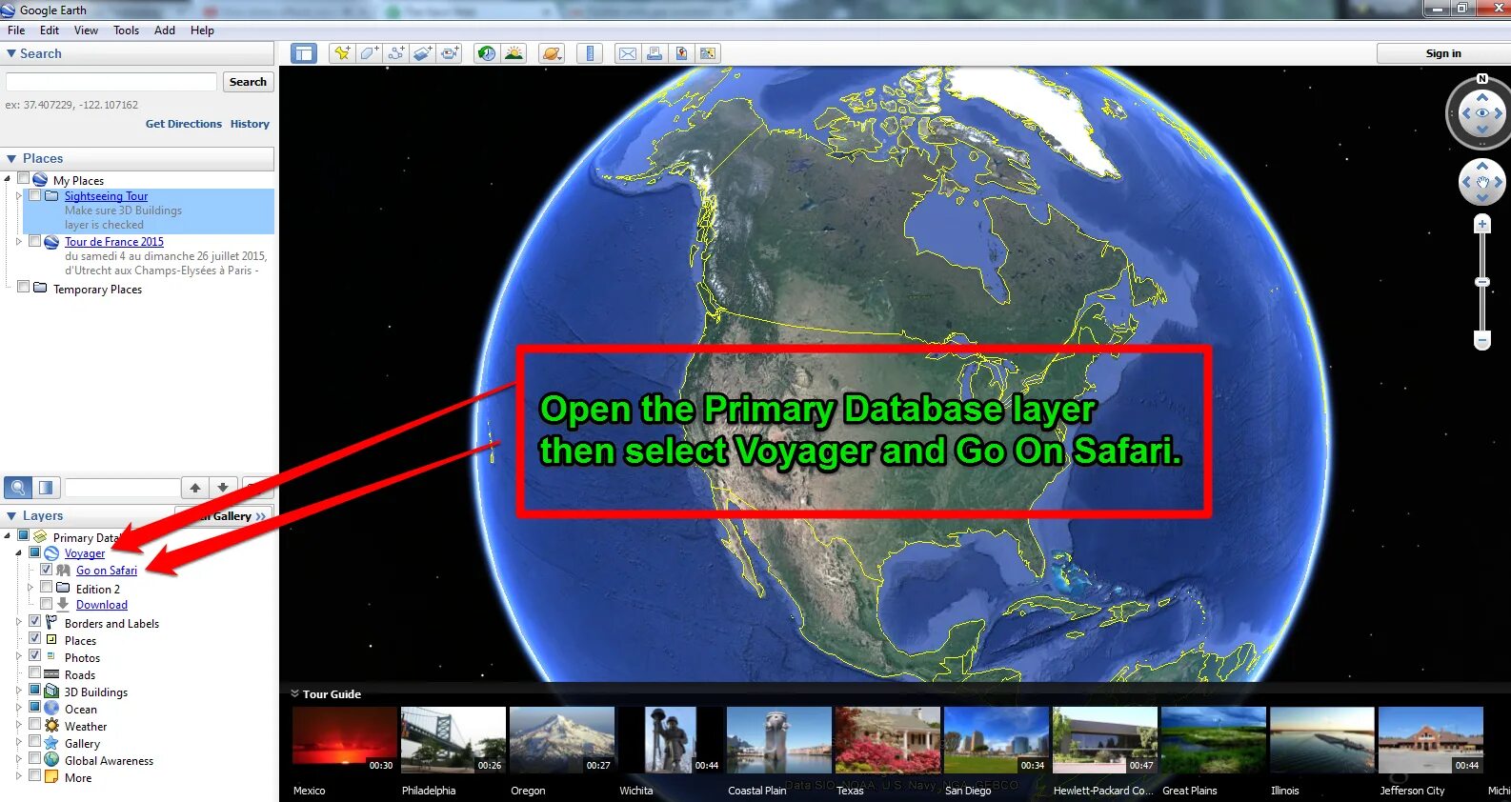Screen dimensions: 1511x802
Task: Click the move hand joystick control
Action: click(1482, 182)
